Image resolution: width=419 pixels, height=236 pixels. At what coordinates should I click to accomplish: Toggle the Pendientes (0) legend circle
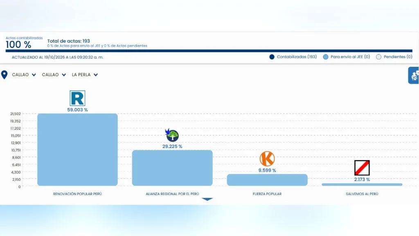click(378, 57)
